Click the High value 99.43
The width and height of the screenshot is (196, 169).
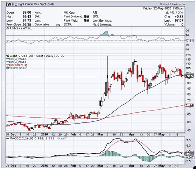(x=27, y=16)
